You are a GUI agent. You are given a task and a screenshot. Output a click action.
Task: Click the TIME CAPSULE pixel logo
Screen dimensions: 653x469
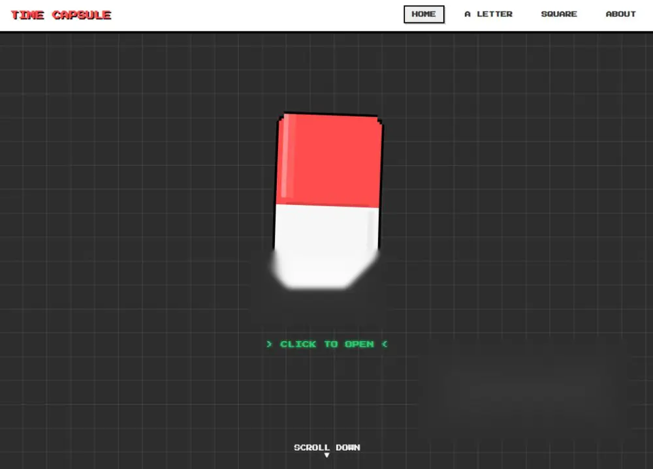coord(61,15)
